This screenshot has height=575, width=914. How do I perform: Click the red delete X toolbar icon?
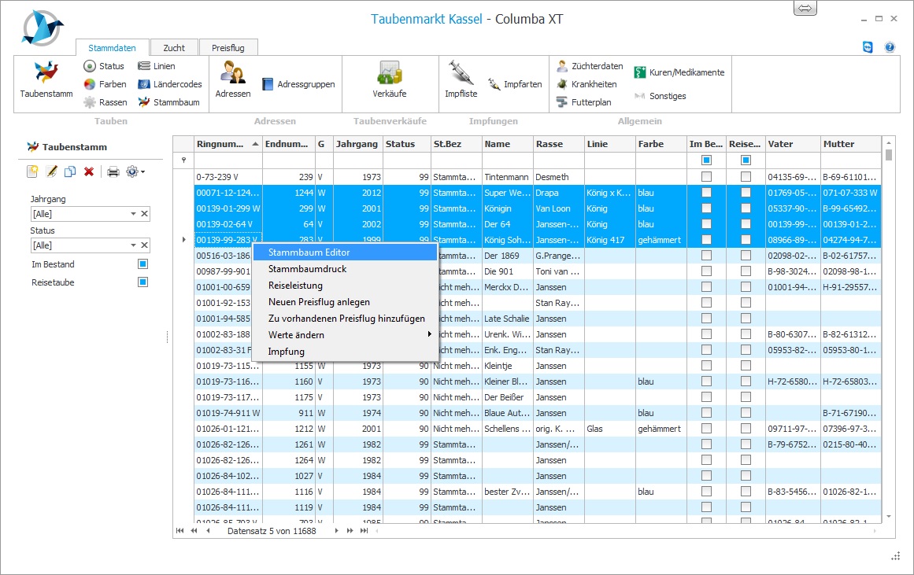(89, 171)
